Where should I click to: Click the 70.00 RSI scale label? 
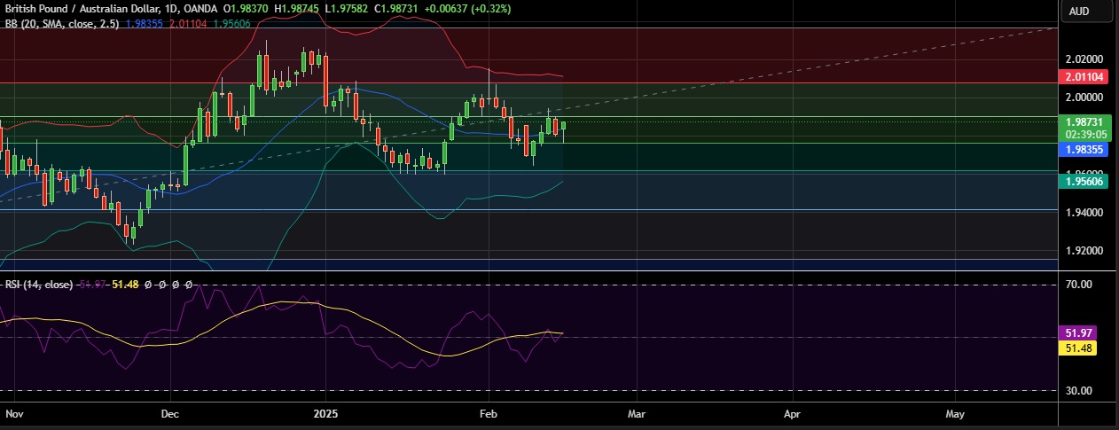[1078, 285]
